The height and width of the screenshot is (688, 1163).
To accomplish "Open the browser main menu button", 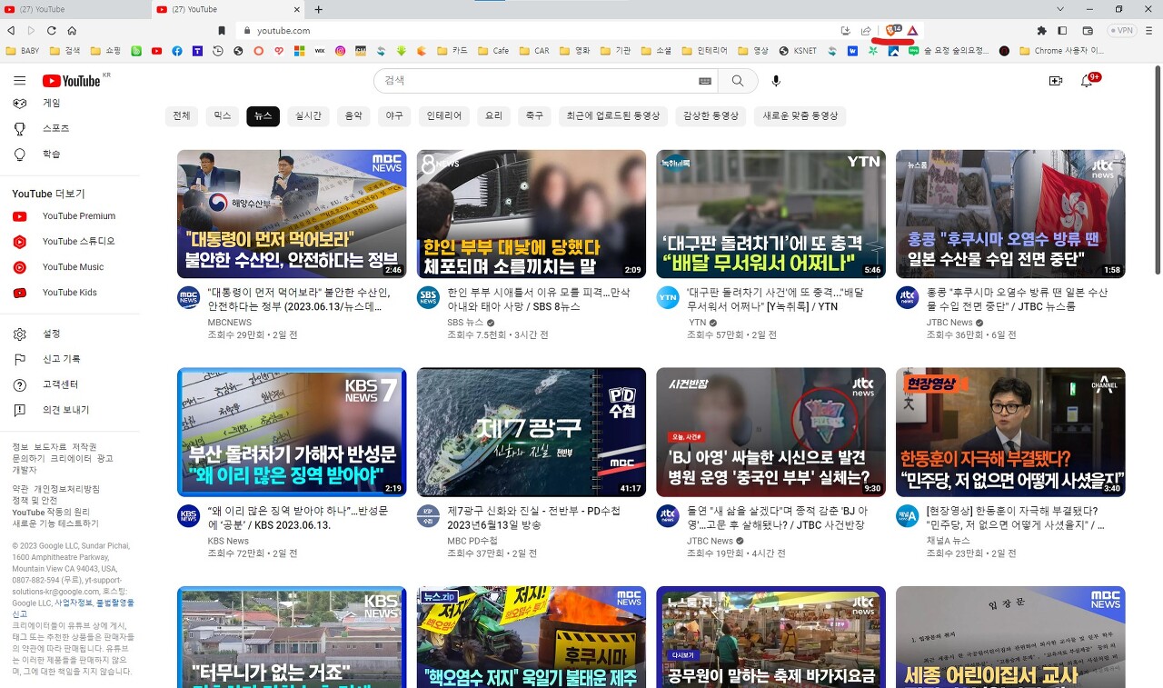I will [1150, 30].
